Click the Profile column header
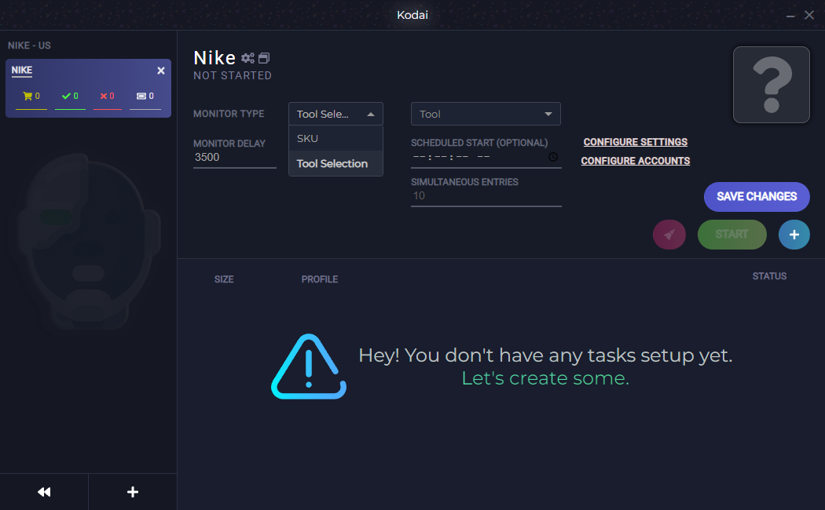825x510 pixels. [x=319, y=279]
